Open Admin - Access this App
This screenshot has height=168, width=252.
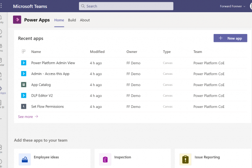pos(50,74)
